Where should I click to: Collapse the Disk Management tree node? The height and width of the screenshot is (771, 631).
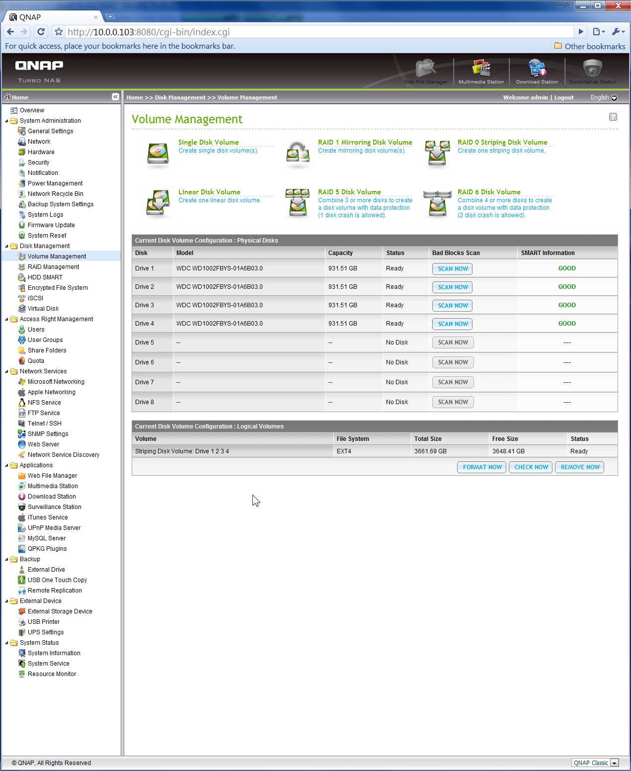coord(7,246)
